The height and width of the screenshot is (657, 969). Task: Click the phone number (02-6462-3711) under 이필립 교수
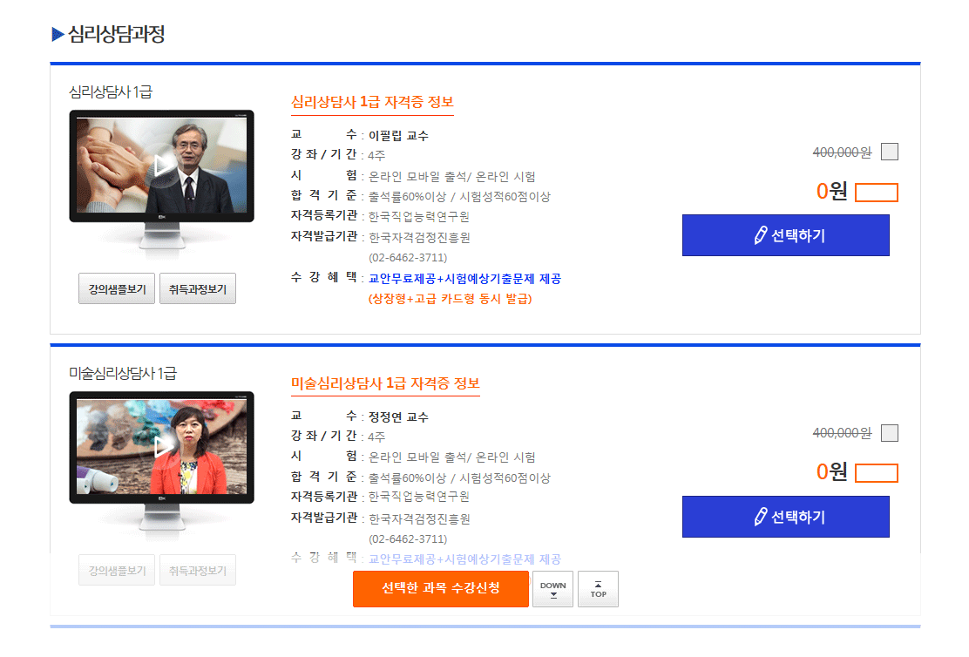tap(408, 258)
